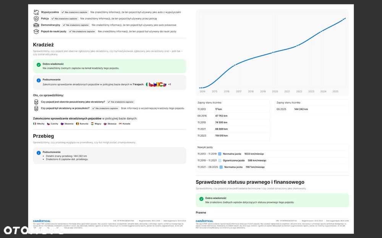The width and height of the screenshot is (382, 238).
Task: Click the last data point on the mileage chart
Action: 344,18
